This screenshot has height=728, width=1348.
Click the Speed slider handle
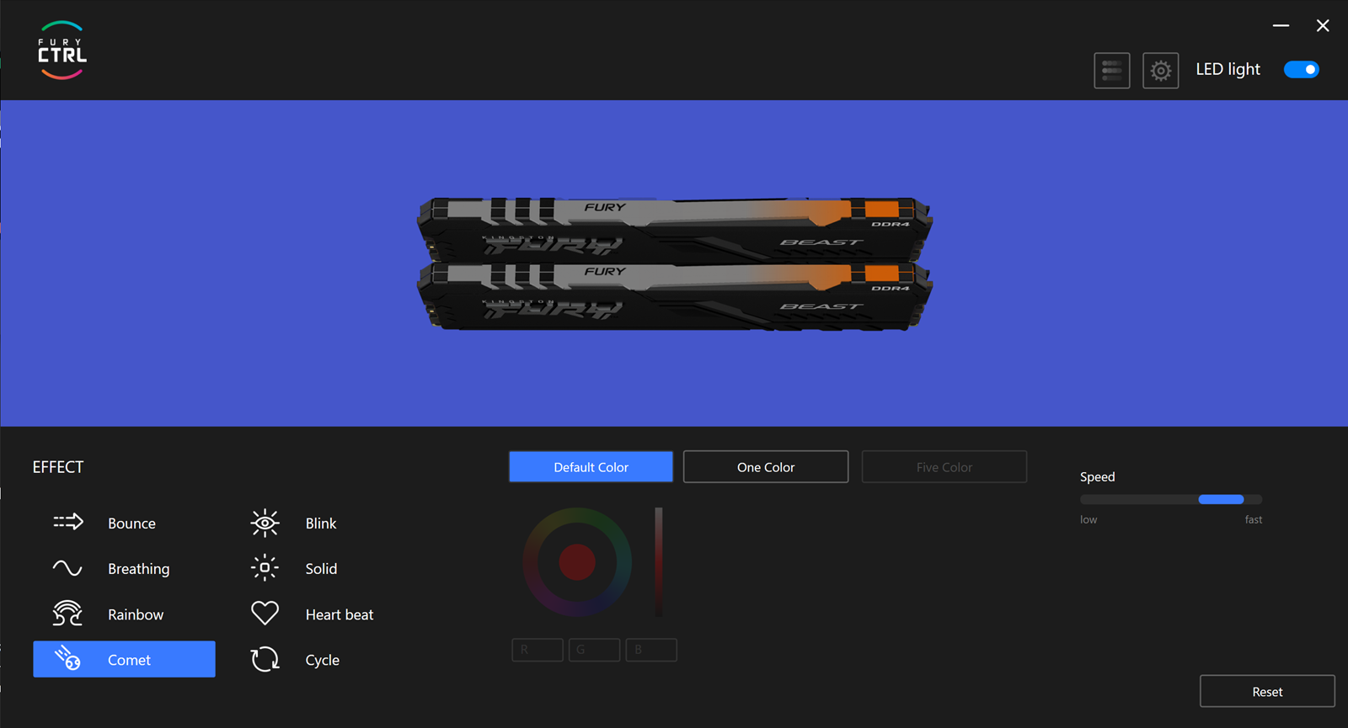click(1221, 499)
